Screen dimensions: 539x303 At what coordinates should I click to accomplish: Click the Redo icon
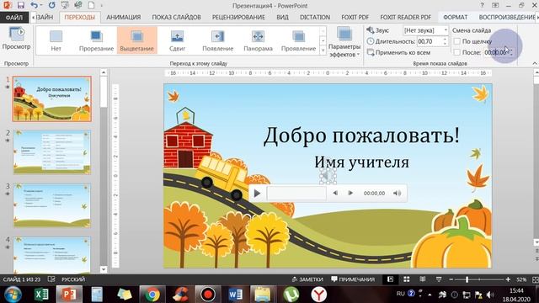[51, 6]
